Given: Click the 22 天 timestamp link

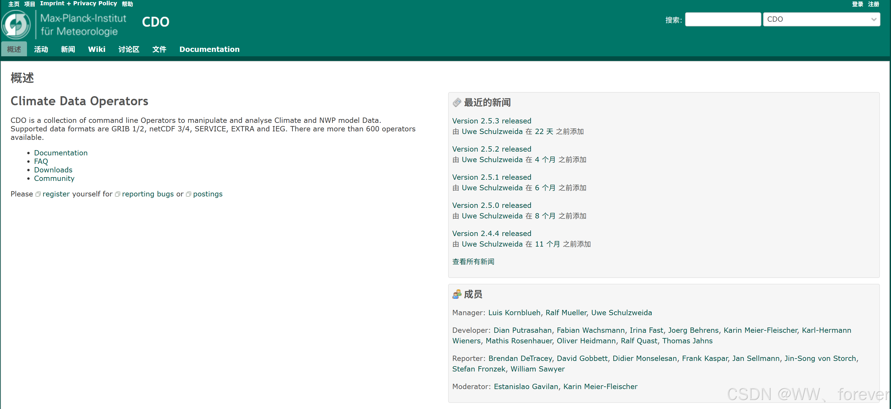Looking at the screenshot, I should [x=544, y=131].
